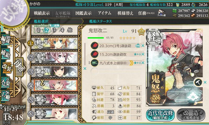Open the 入渠 docking sidebar icon
209x125 pixels.
coord(5,82)
